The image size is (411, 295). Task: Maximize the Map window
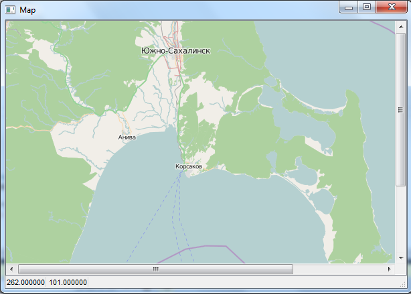coord(366,7)
